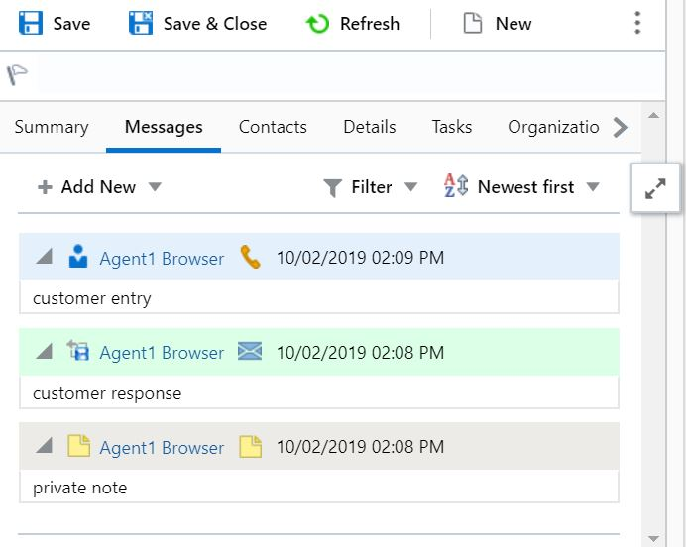Click the scrollbar down arrow
Screen dimensions: 686x547
(x=652, y=538)
